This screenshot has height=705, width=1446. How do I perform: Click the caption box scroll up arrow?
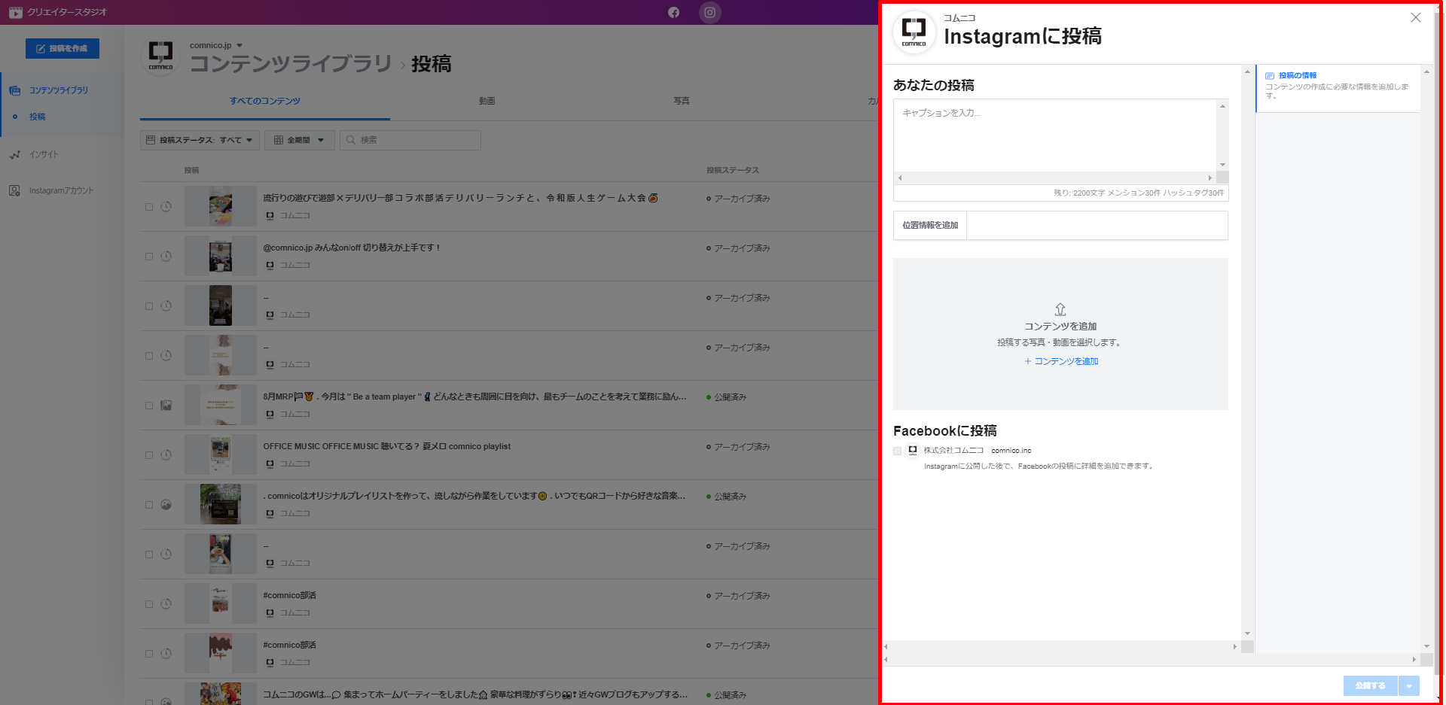(x=1222, y=106)
